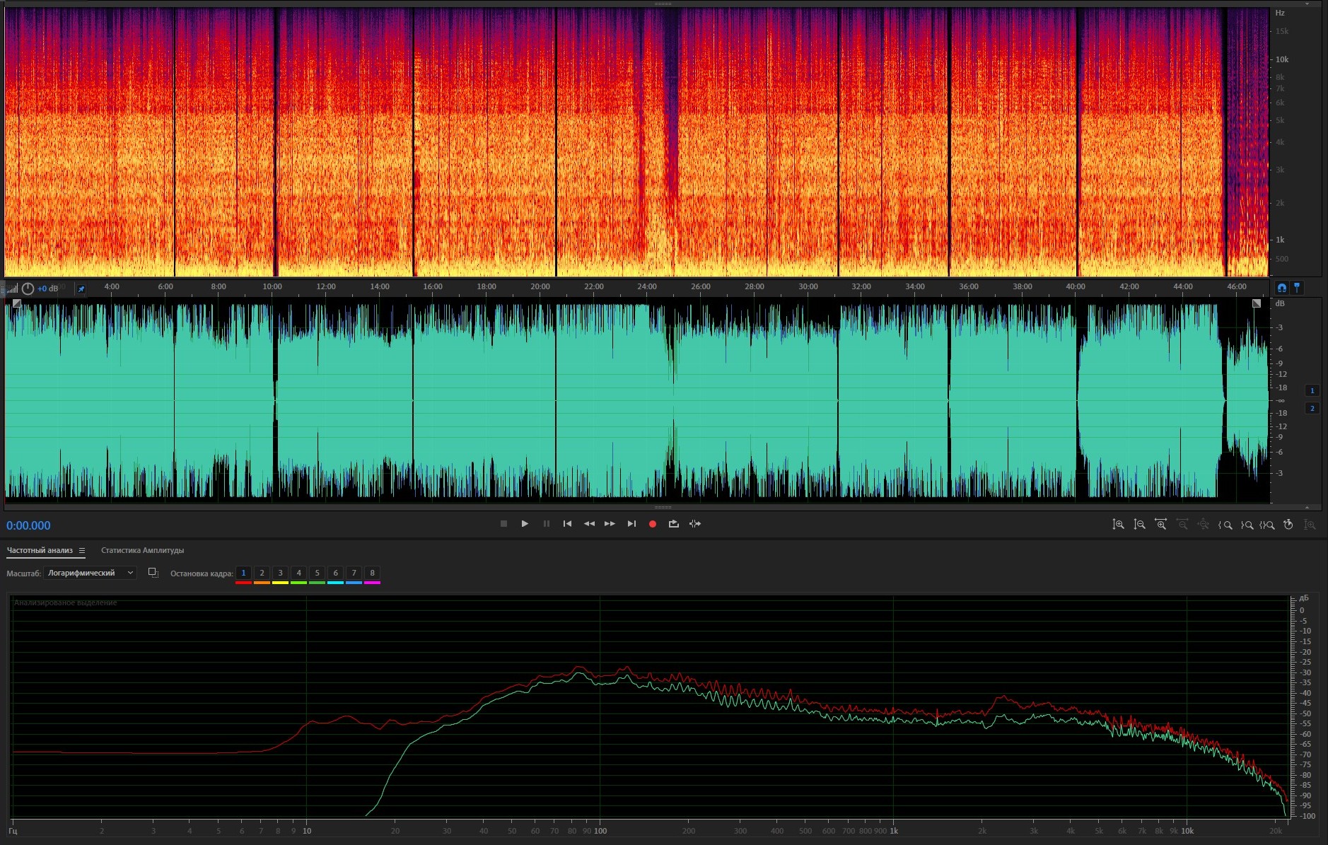Open the Частотный анализ panel menu
Viewport: 1328px width, 845px height.
coord(82,551)
